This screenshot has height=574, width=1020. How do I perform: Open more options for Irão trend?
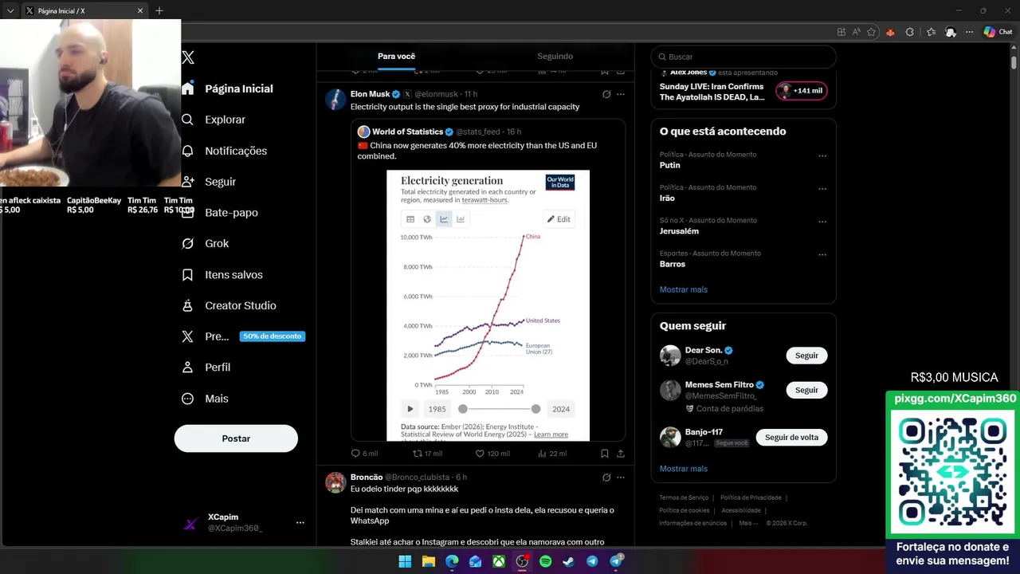coord(822,189)
